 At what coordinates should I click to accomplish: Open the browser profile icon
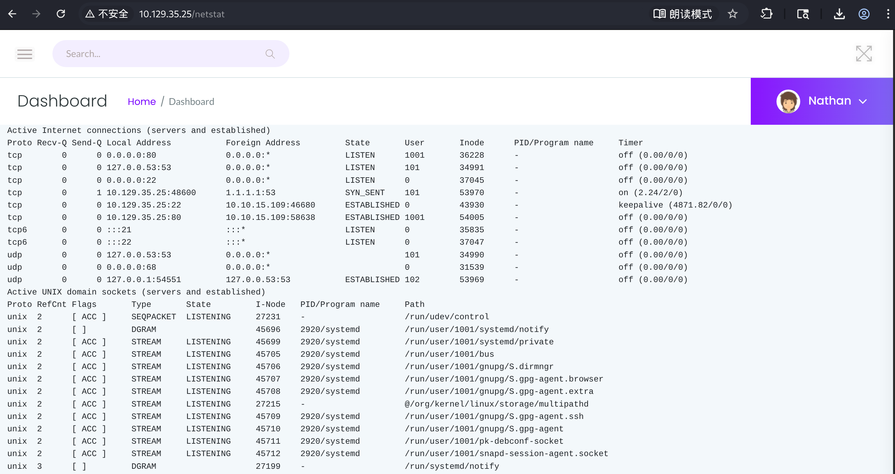coord(864,14)
